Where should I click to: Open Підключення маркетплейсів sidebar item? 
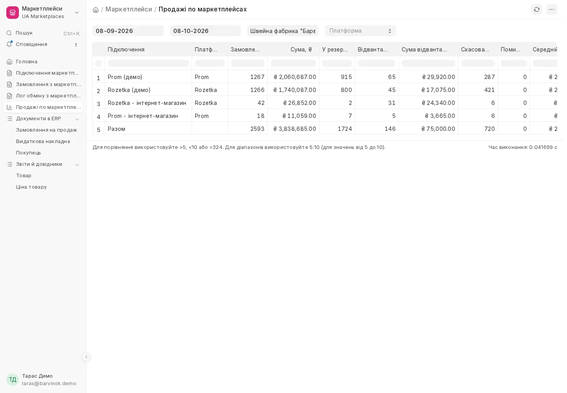(43, 73)
